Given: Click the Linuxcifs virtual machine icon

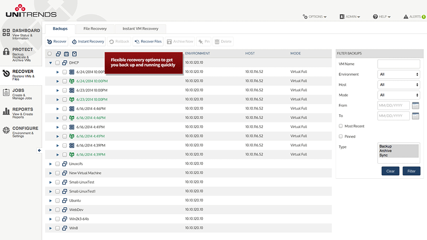Looking at the screenshot, I should tap(65, 164).
